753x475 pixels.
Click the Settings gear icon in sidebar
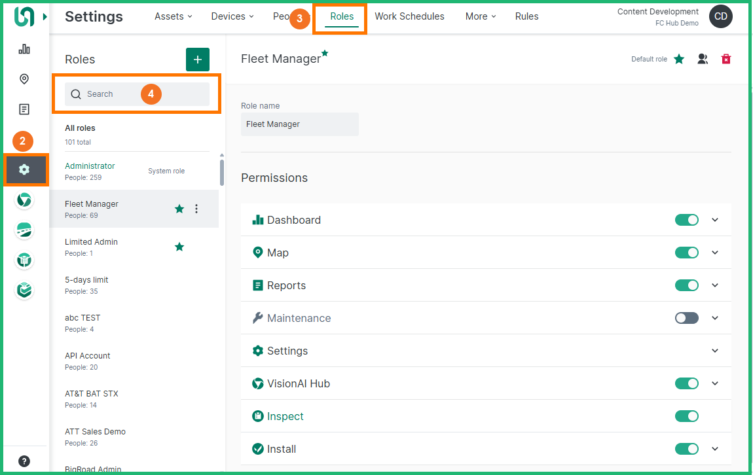[24, 169]
